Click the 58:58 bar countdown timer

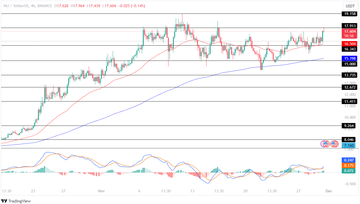[x=349, y=36]
